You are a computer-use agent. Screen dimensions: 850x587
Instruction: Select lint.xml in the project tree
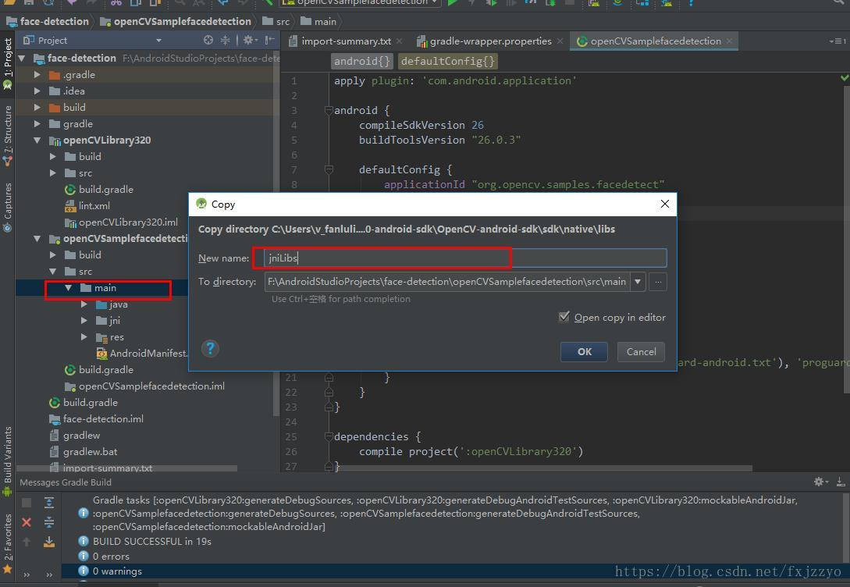(x=88, y=205)
